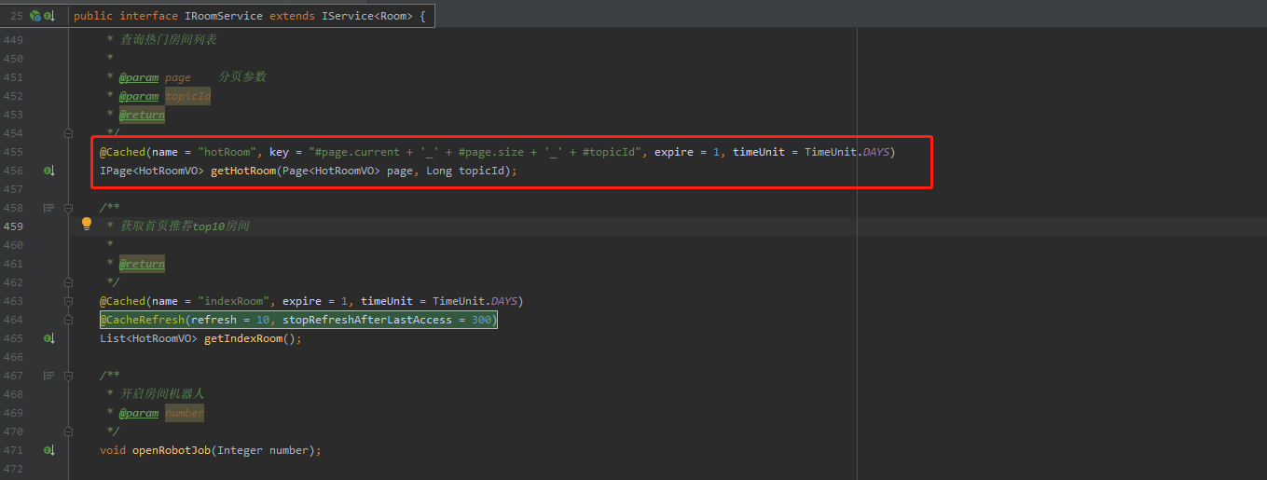Click the openRobotJob method name
This screenshot has height=480, width=1267.
[x=172, y=450]
